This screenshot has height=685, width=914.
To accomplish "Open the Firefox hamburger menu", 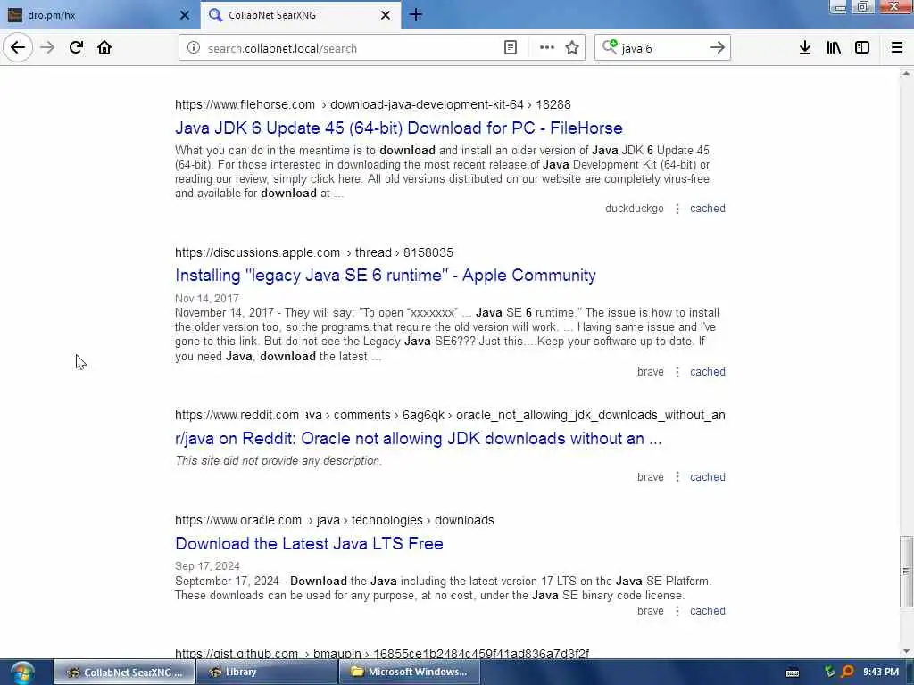I will coord(897,48).
